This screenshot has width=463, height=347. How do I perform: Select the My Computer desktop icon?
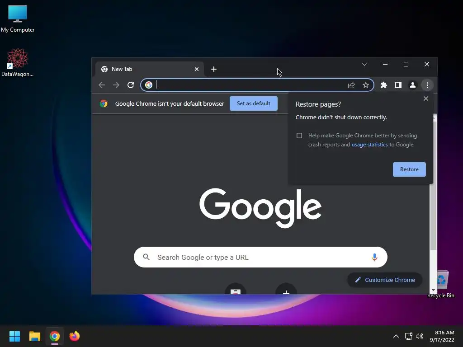[x=18, y=19]
